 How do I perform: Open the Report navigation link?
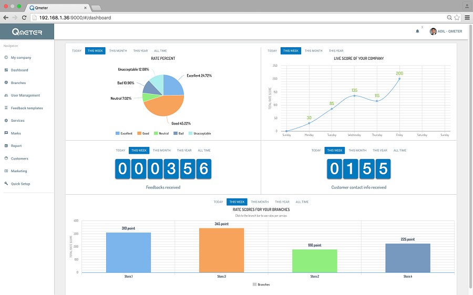(x=16, y=146)
